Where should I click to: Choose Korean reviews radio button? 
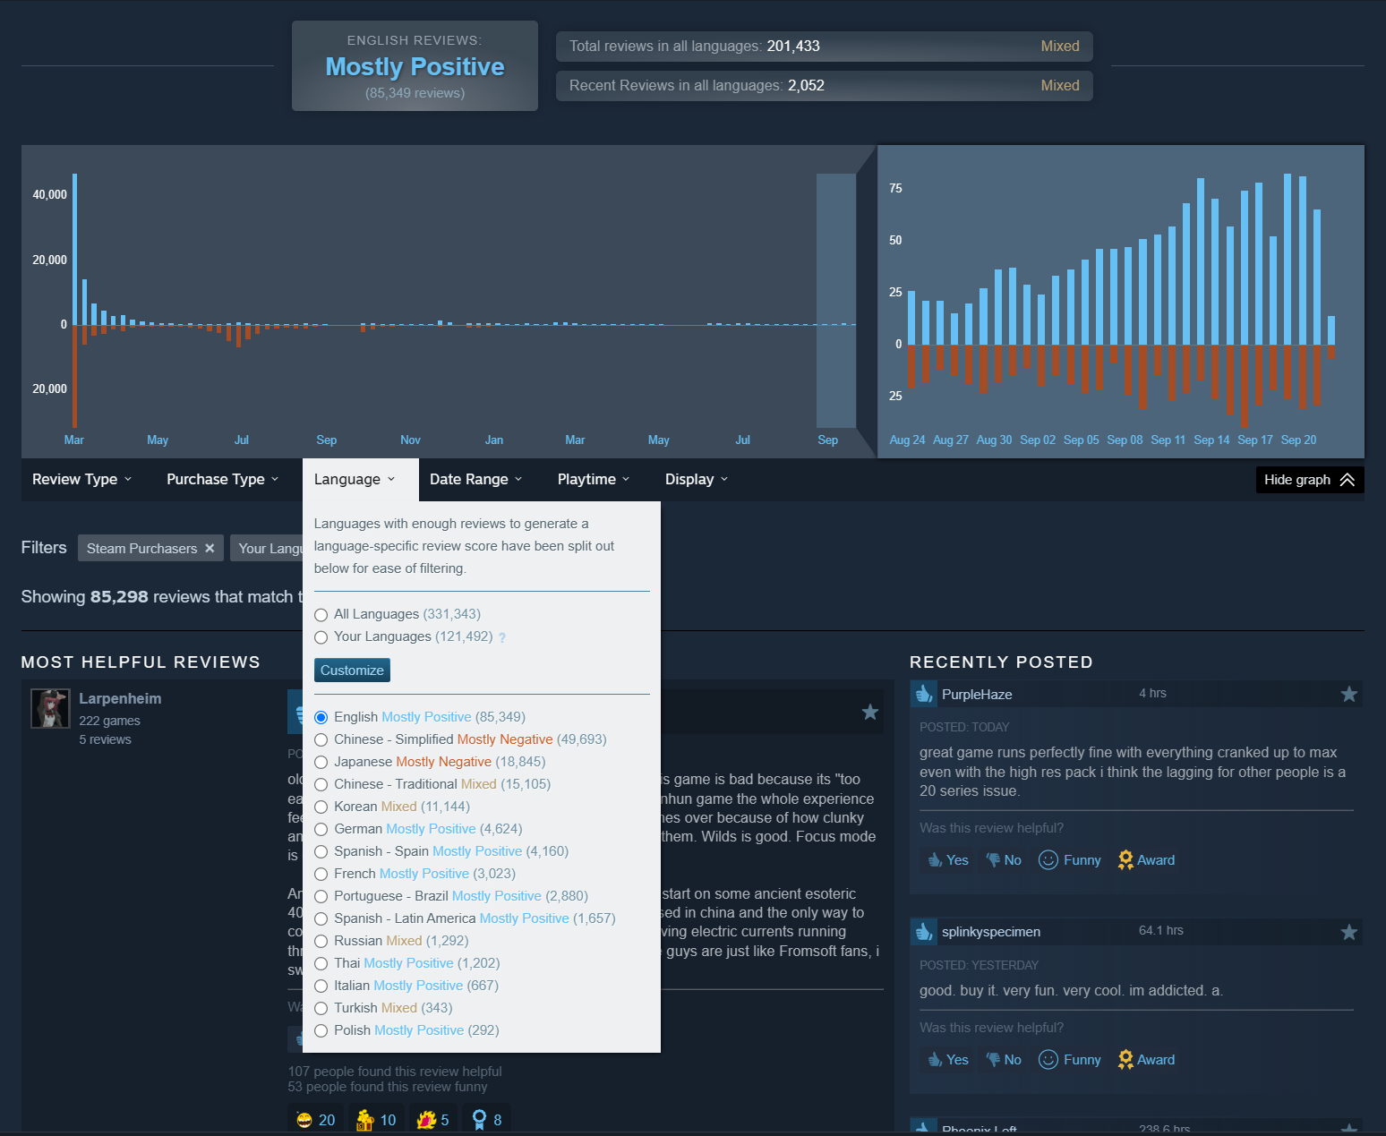[321, 807]
